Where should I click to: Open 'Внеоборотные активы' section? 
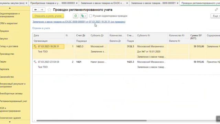11,93
